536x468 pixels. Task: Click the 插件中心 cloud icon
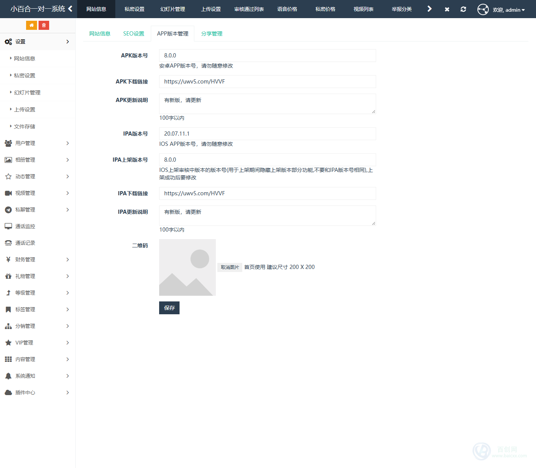8,392
